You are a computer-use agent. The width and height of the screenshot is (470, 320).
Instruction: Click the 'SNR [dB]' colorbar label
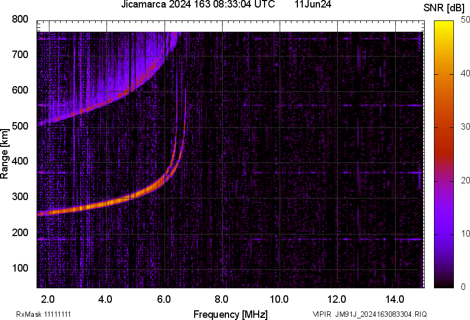(x=444, y=8)
